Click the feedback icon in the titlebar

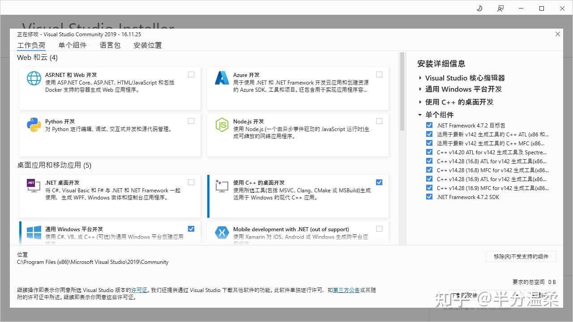[x=500, y=8]
